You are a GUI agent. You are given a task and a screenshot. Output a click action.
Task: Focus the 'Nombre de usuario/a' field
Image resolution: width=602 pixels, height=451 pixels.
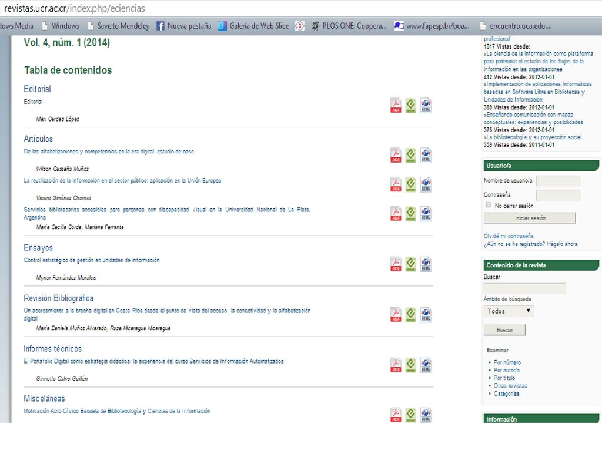(558, 181)
